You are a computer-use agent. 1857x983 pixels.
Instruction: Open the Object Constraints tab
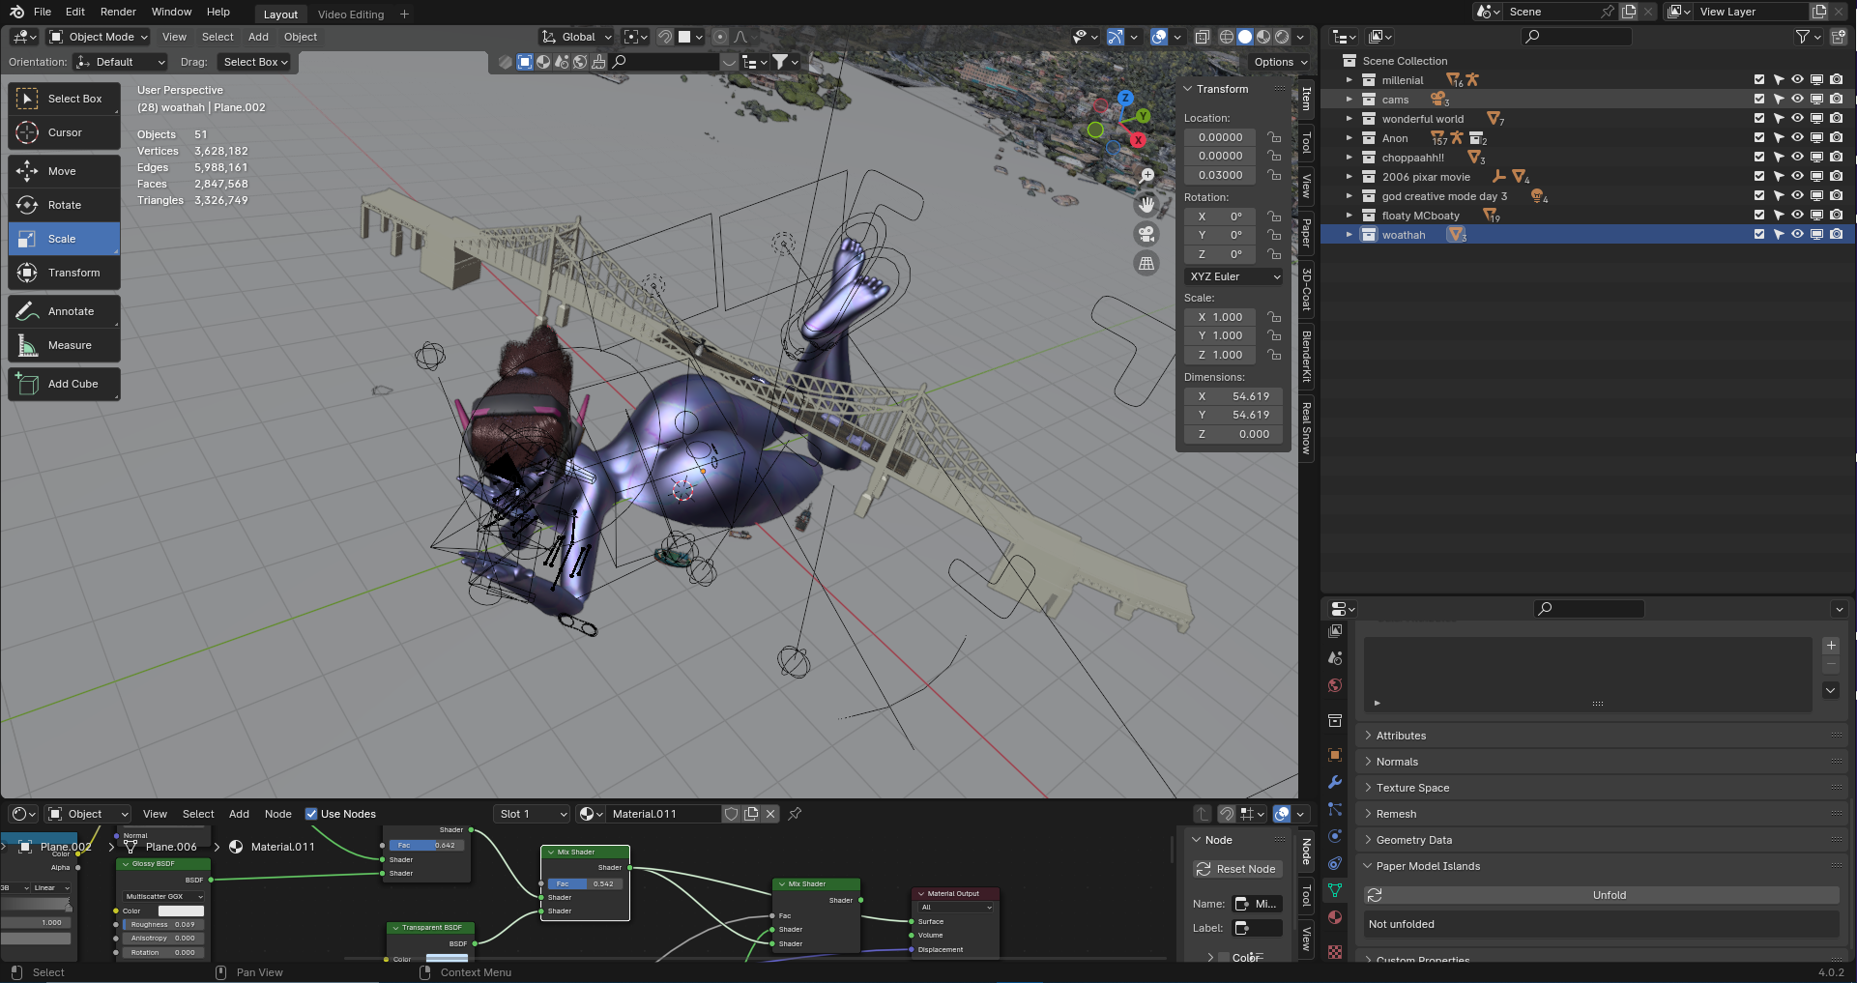(x=1335, y=863)
